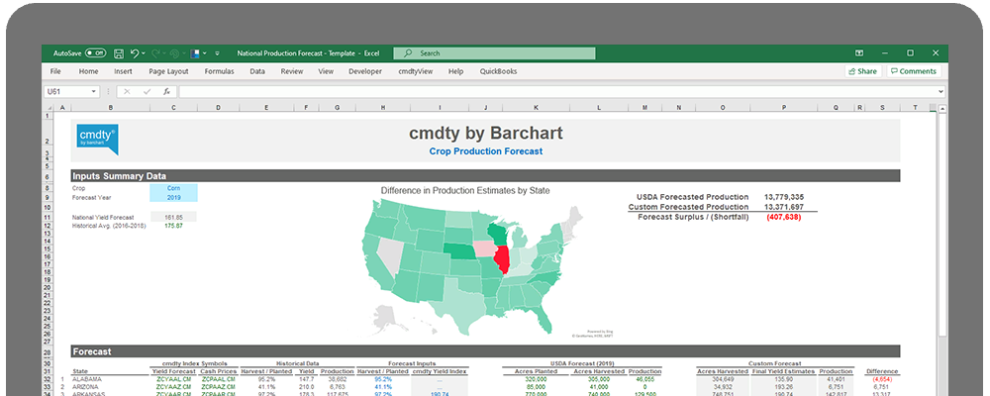This screenshot has height=396, width=990.
Task: Select column P header
Action: click(x=783, y=108)
